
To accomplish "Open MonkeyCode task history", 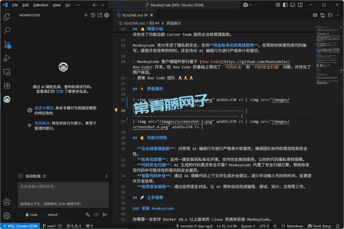I will point(93,15).
